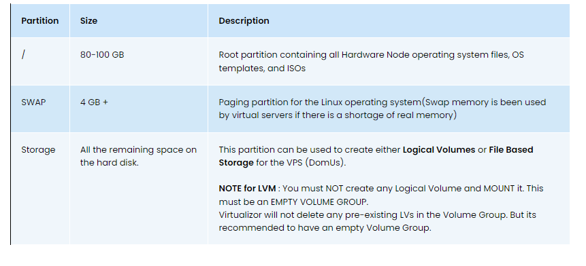Image resolution: width=586 pixels, height=266 pixels.
Task: Click 'recommended to have an empty Volume Group' line
Action: tap(325, 228)
